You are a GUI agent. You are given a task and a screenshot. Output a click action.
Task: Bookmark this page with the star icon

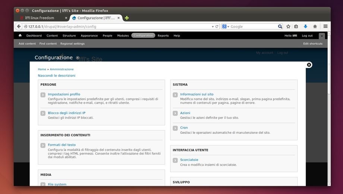(x=288, y=26)
